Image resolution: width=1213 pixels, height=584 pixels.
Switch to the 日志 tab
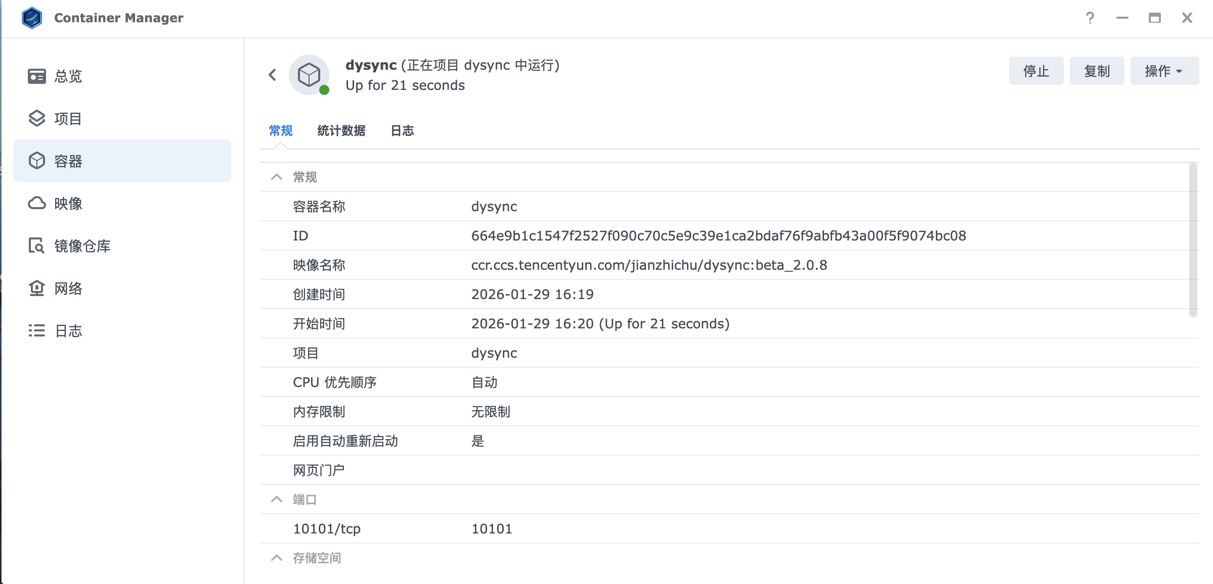pos(402,131)
